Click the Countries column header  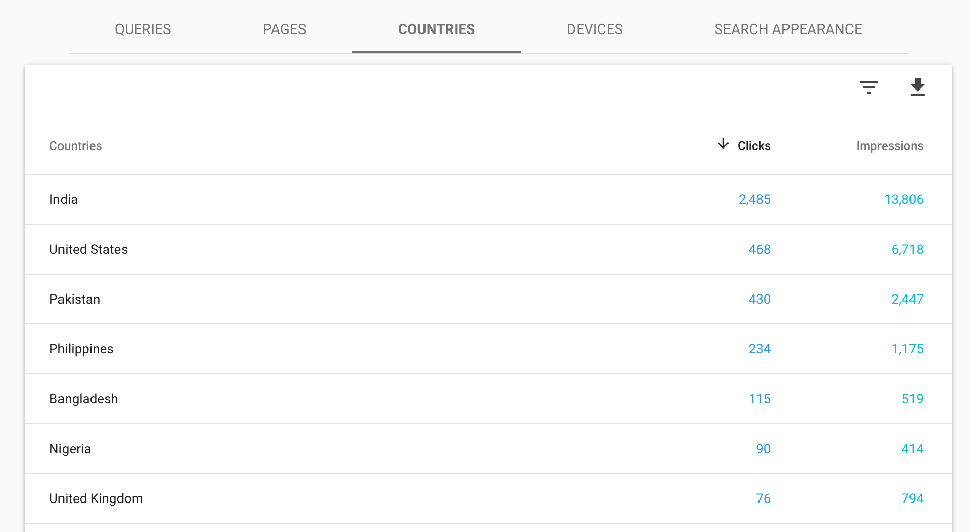coord(76,146)
